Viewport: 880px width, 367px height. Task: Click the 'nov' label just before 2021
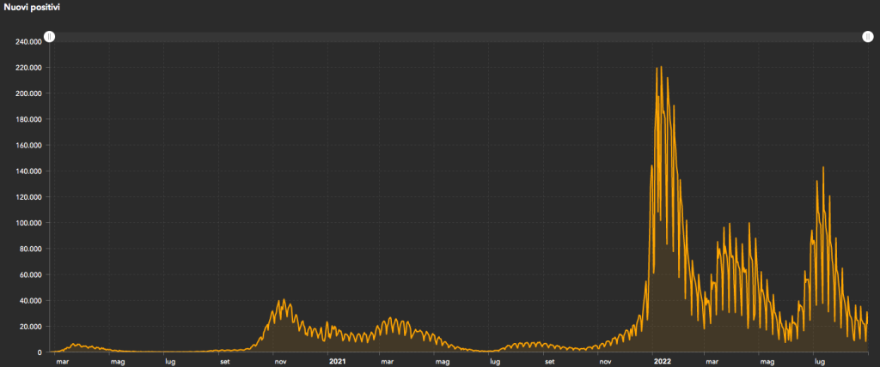click(280, 362)
